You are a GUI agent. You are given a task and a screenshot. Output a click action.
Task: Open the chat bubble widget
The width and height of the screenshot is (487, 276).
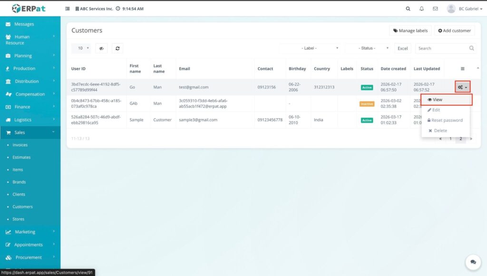coord(473,262)
